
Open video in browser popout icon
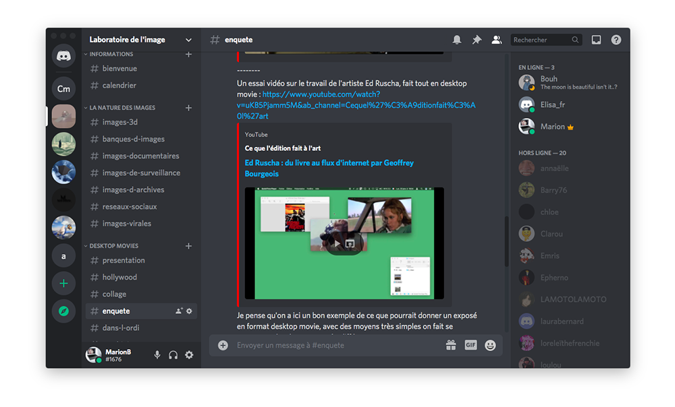(x=350, y=244)
